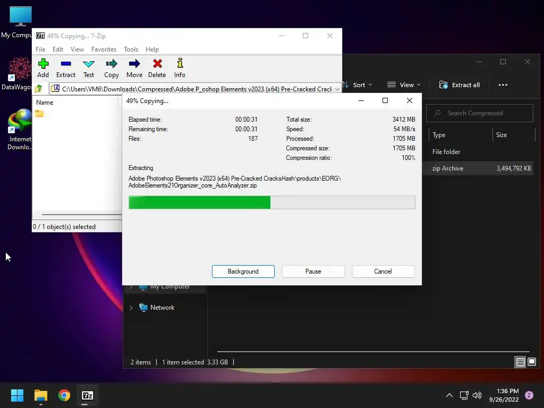Open the taskbar clock and date
The height and width of the screenshot is (408, 544).
pos(504,395)
